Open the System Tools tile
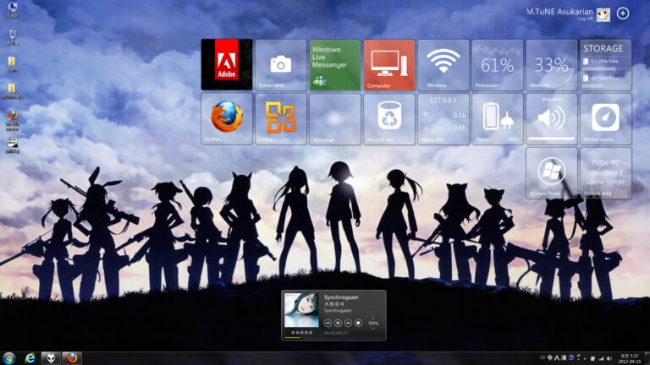This screenshot has height=365, width=650. click(x=551, y=173)
